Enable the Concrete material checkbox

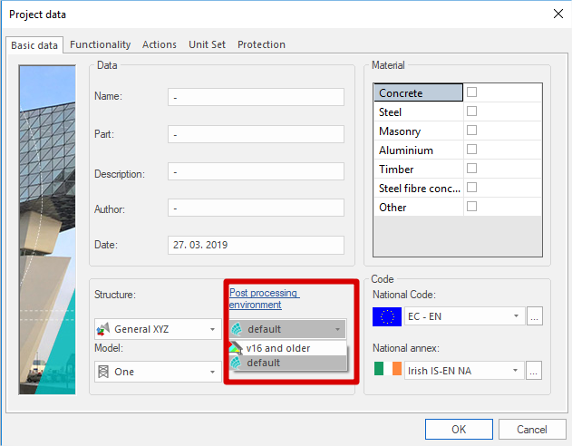pyautogui.click(x=471, y=92)
